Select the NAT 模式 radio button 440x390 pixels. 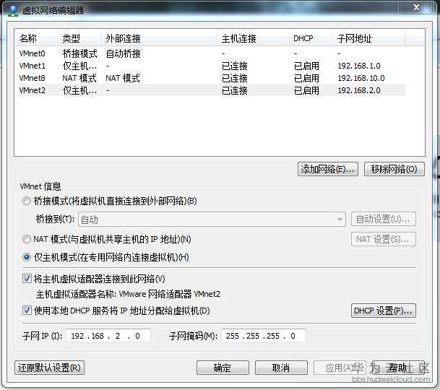click(27, 239)
